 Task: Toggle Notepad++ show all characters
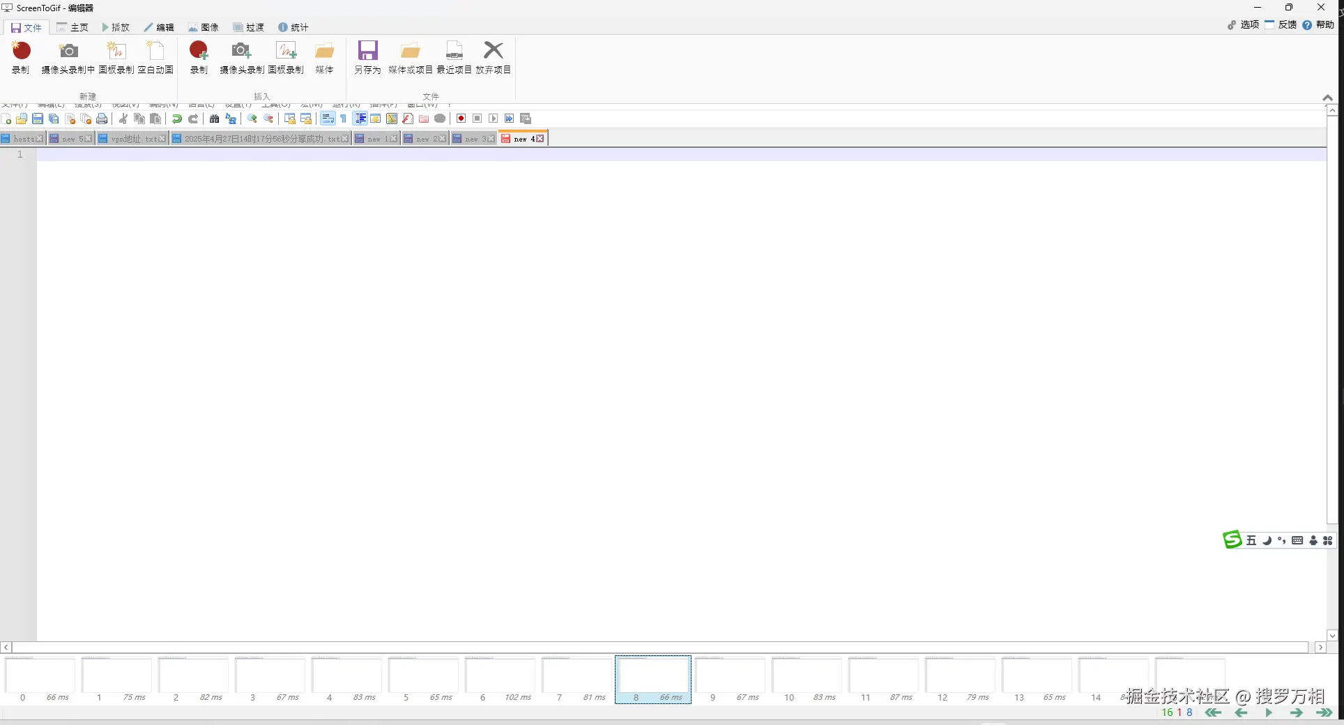click(344, 119)
